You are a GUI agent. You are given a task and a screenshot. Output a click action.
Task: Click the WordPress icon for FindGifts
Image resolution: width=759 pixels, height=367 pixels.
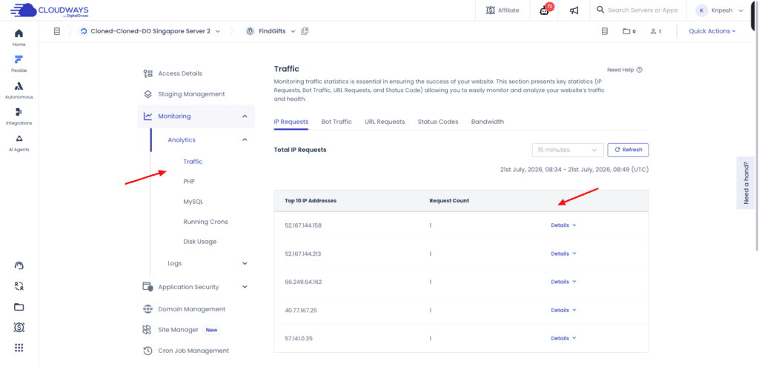(x=251, y=31)
